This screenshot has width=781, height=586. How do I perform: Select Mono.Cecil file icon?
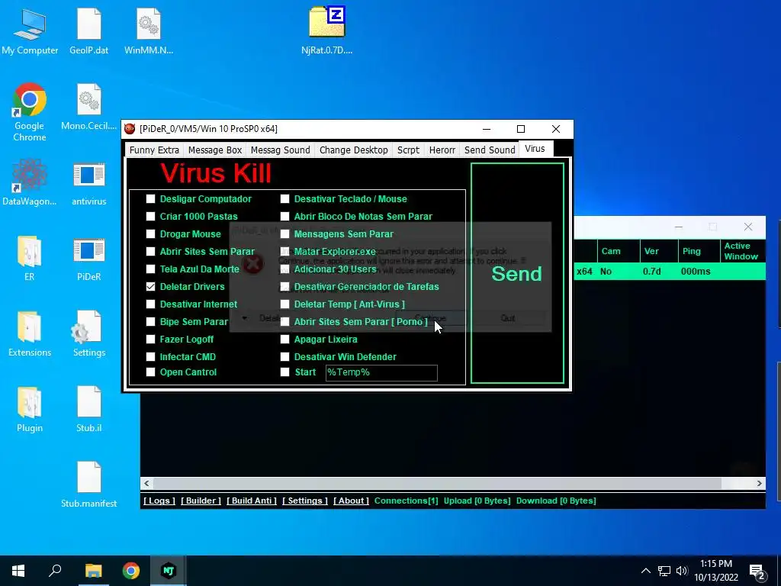pyautogui.click(x=89, y=107)
